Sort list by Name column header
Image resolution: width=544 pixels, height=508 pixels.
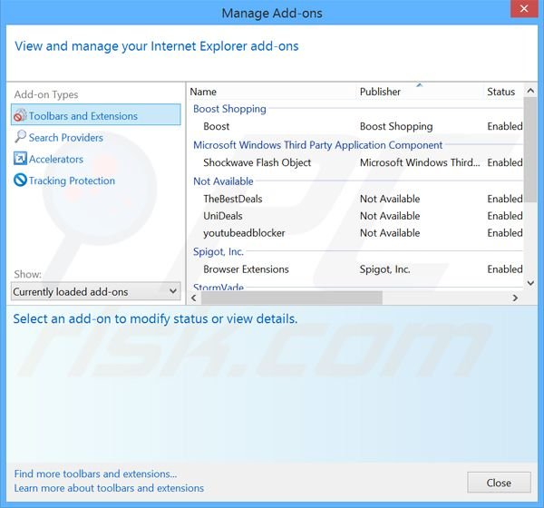coord(203,92)
